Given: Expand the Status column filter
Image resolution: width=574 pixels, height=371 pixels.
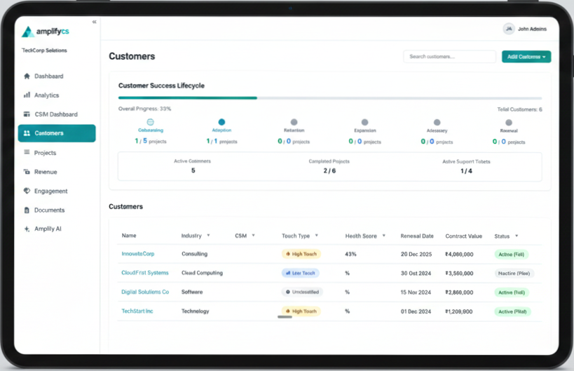Looking at the screenshot, I should coord(517,236).
